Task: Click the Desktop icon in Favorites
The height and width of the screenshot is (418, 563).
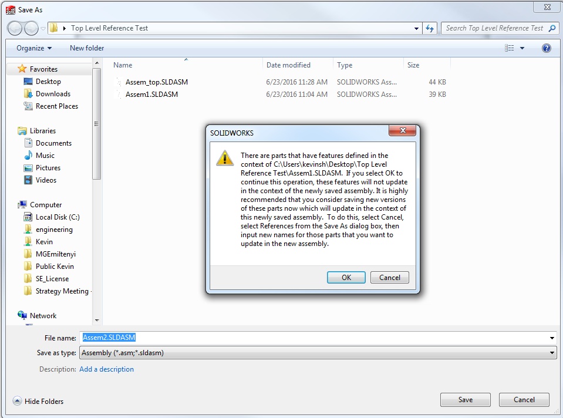Action: pos(28,81)
